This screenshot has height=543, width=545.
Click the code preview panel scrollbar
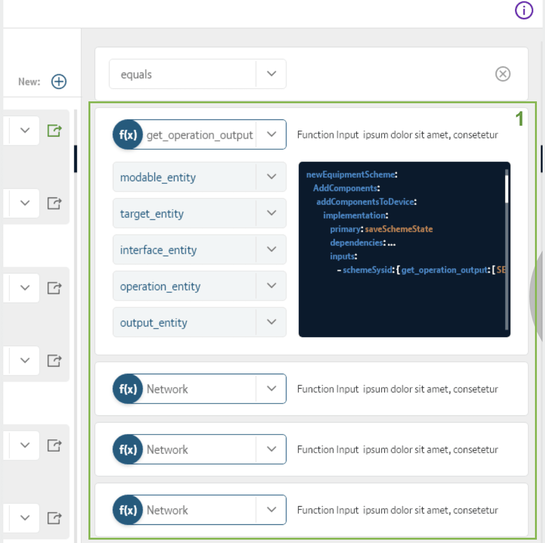[506, 186]
